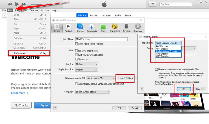Open the Help menu
209x124 pixels.
[54, 10]
